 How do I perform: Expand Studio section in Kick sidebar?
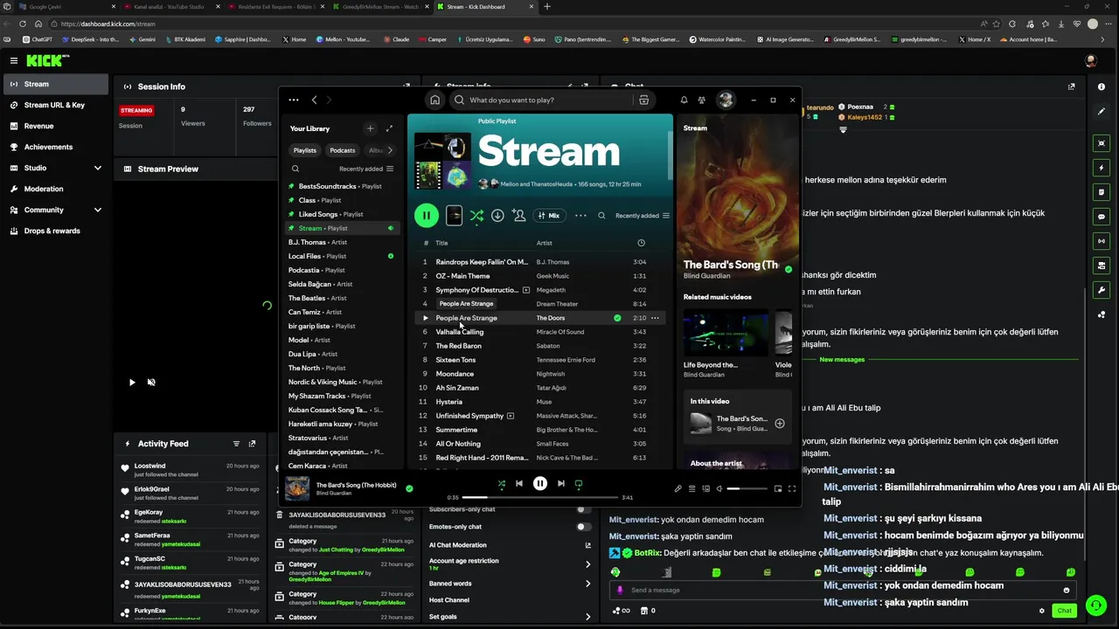98,168
